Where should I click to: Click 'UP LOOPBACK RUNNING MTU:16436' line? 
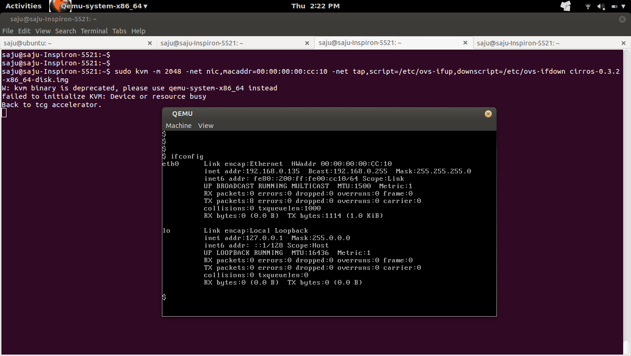coord(287,253)
